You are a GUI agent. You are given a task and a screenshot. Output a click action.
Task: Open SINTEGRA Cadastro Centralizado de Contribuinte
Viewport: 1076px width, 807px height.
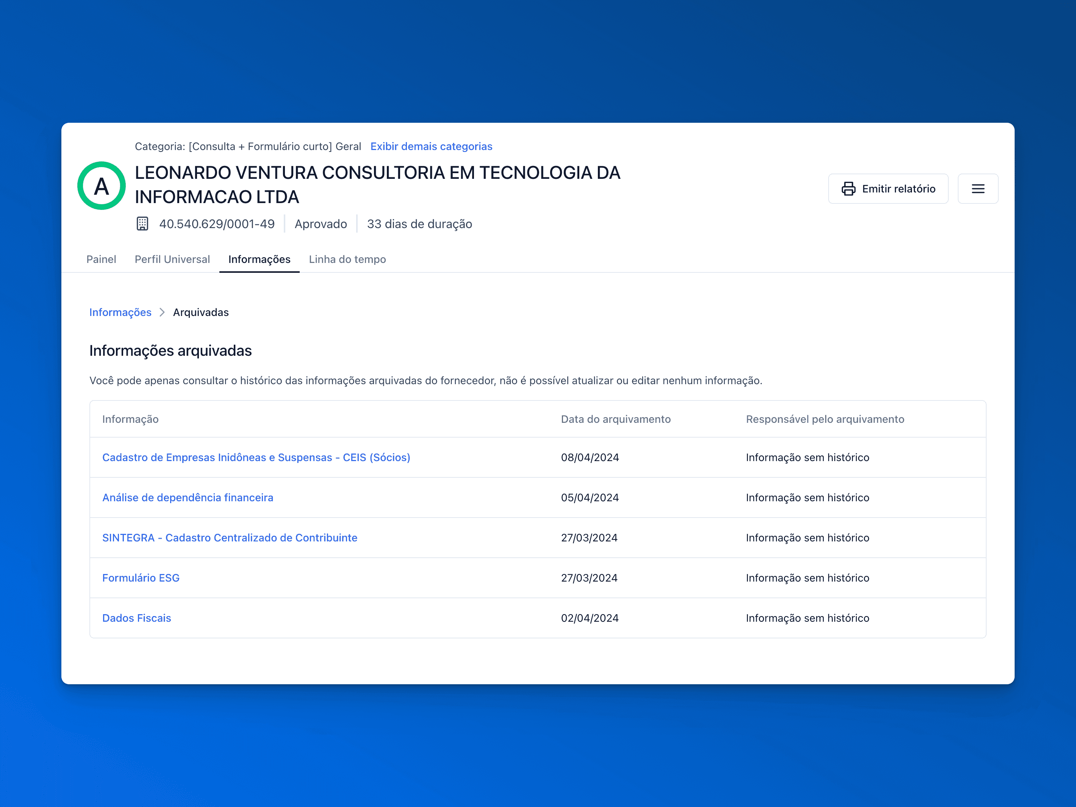click(x=230, y=538)
